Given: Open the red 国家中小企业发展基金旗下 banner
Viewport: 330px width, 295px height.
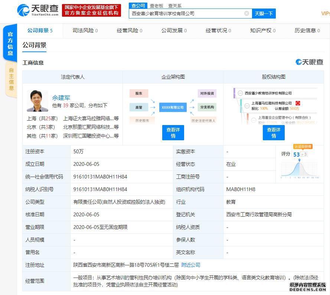Looking at the screenshot, I should (x=91, y=10).
